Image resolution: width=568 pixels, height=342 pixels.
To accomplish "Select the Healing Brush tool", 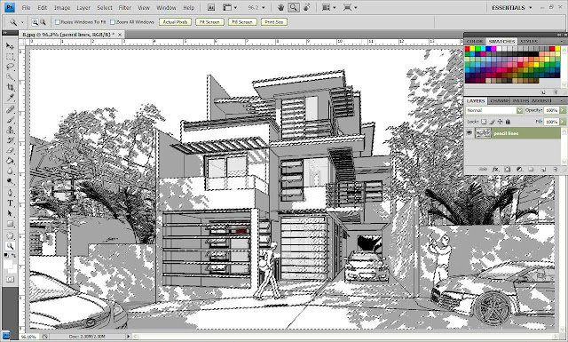I will (x=10, y=109).
